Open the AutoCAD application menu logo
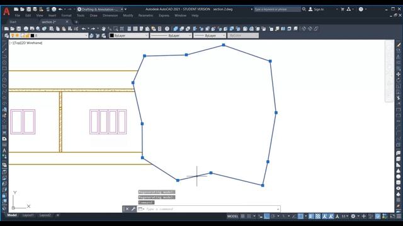This screenshot has height=226, width=403. click(6, 11)
